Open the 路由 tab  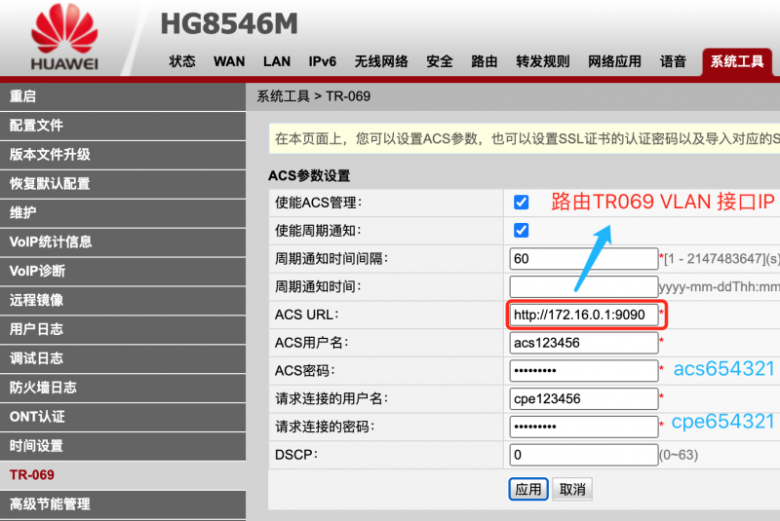485,61
